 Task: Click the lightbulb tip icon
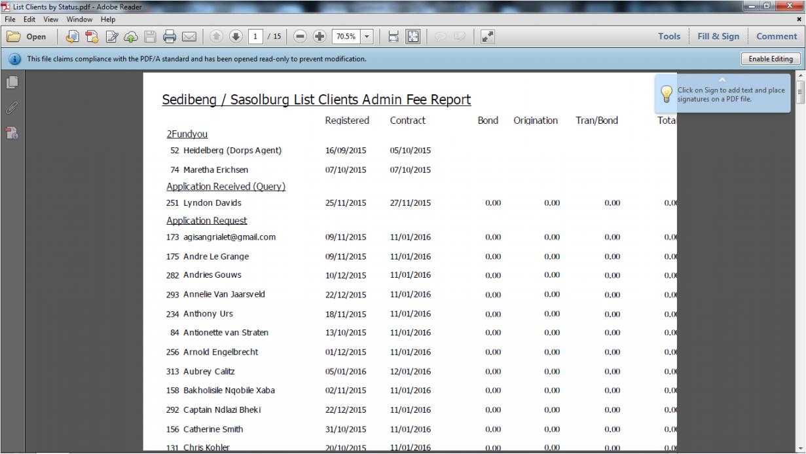pos(666,94)
